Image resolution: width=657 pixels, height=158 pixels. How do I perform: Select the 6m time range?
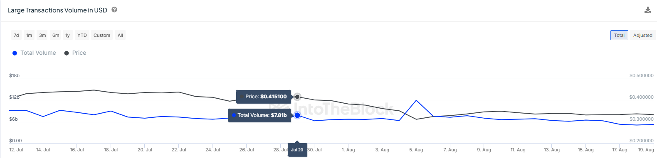(x=56, y=35)
